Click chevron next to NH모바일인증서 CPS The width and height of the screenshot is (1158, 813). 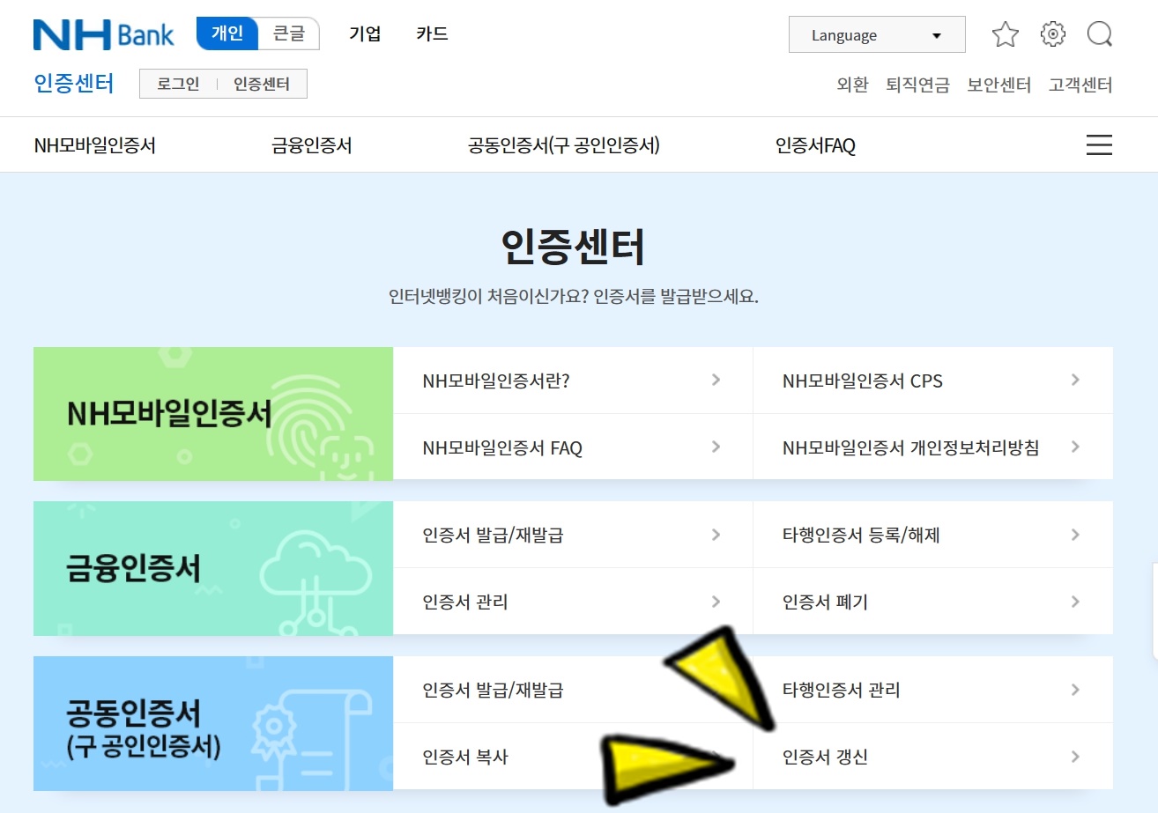1075,381
